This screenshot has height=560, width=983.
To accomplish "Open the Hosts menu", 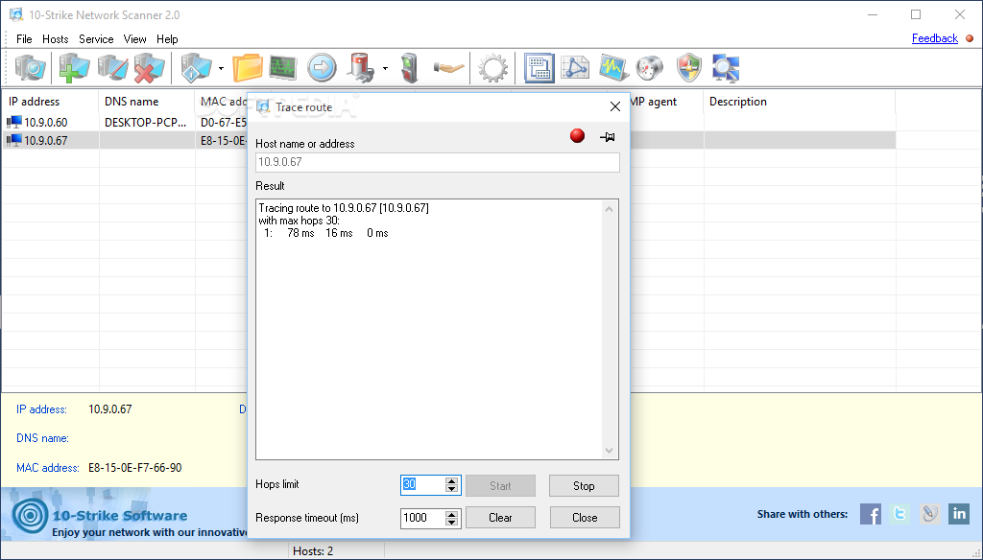I will 55,39.
